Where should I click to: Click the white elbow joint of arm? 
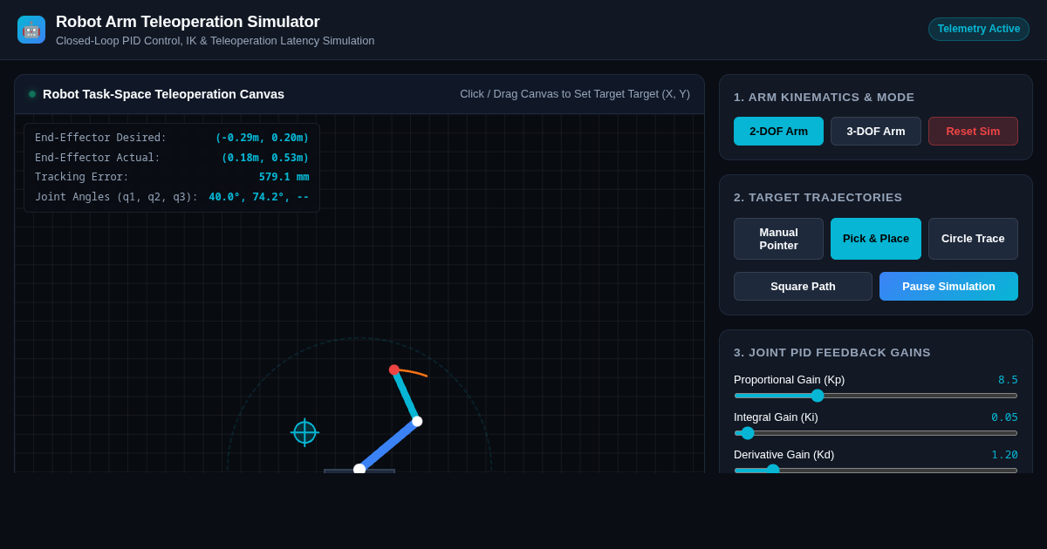coord(417,421)
